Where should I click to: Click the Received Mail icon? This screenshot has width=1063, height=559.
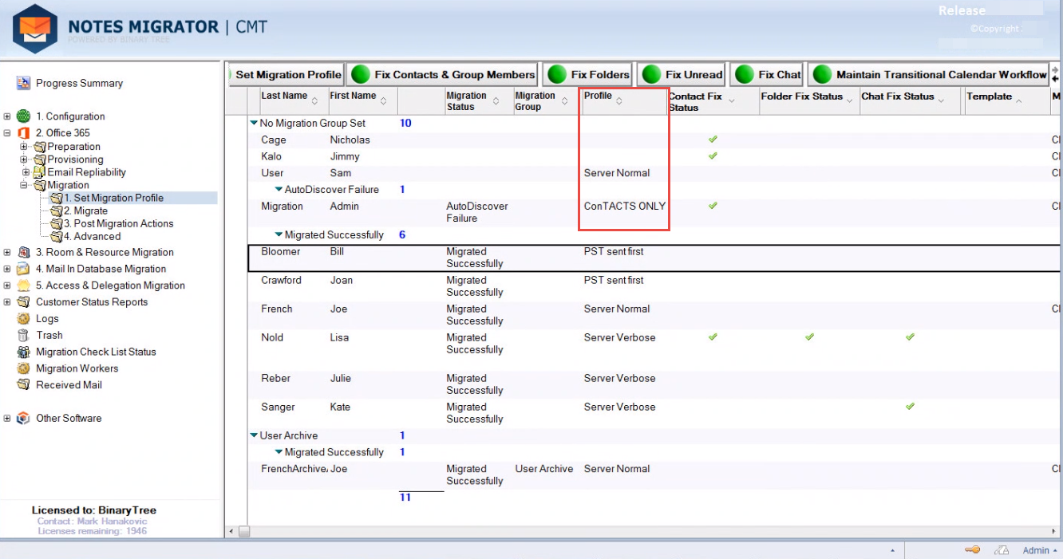(23, 385)
